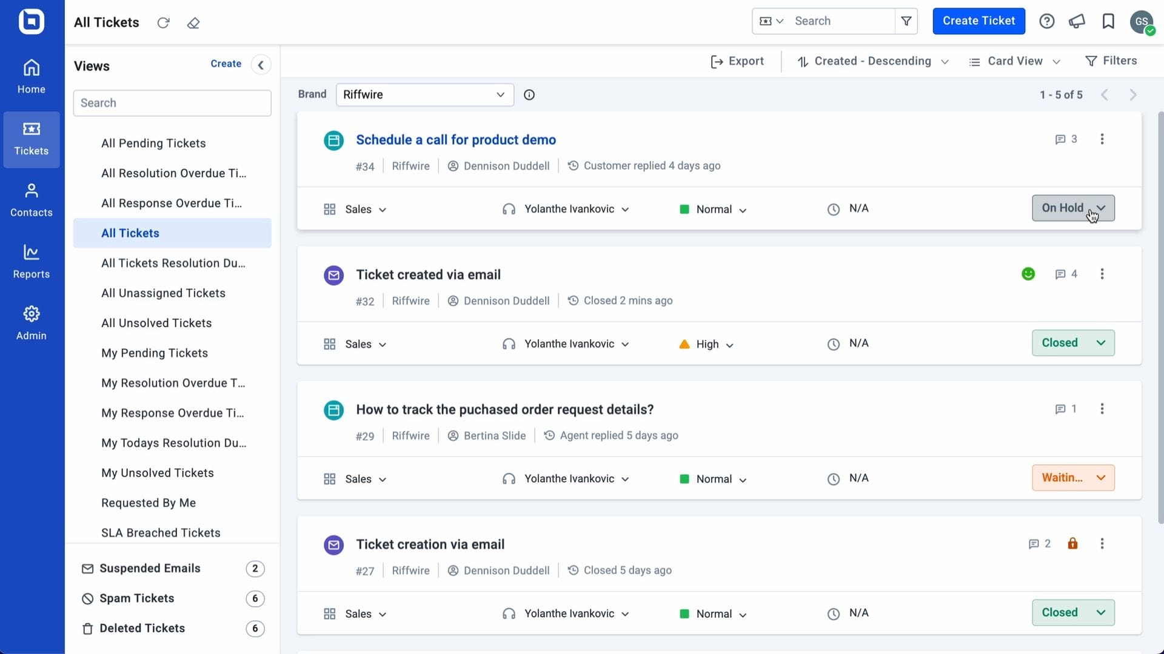This screenshot has width=1164, height=654.
Task: Select All Unsolved Tickets view
Action: [x=156, y=323]
